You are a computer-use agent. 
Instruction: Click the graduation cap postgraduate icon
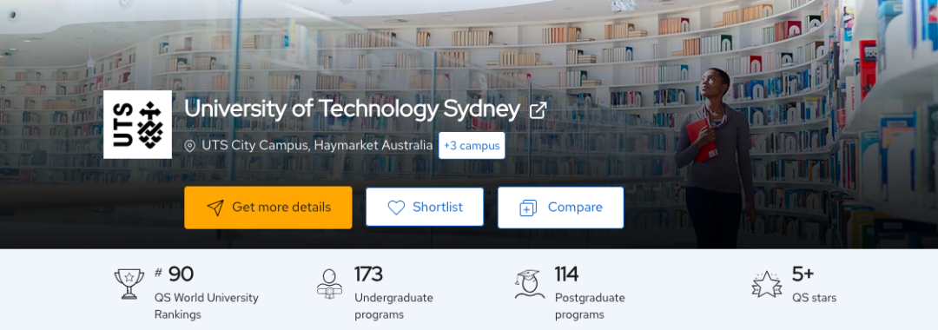coord(530,283)
